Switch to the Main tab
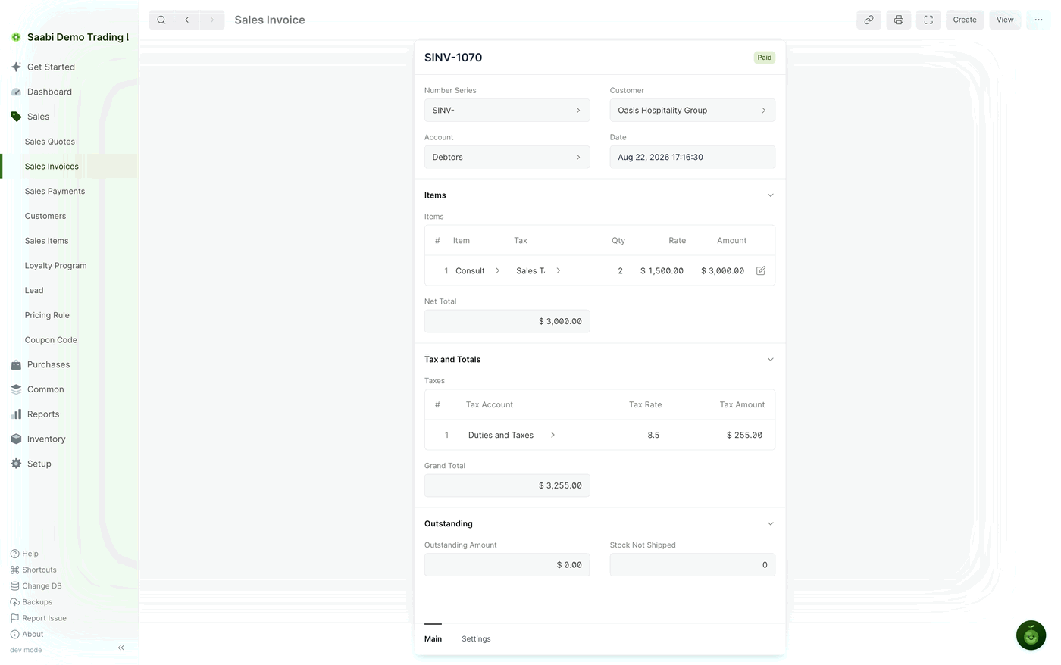Viewport: 1061px width, 665px height. point(433,639)
